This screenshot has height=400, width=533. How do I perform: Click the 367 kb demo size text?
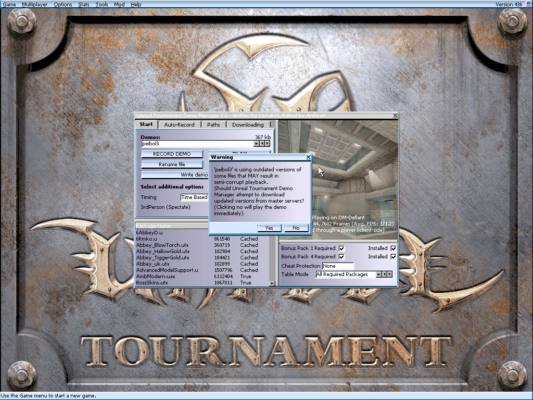click(263, 137)
